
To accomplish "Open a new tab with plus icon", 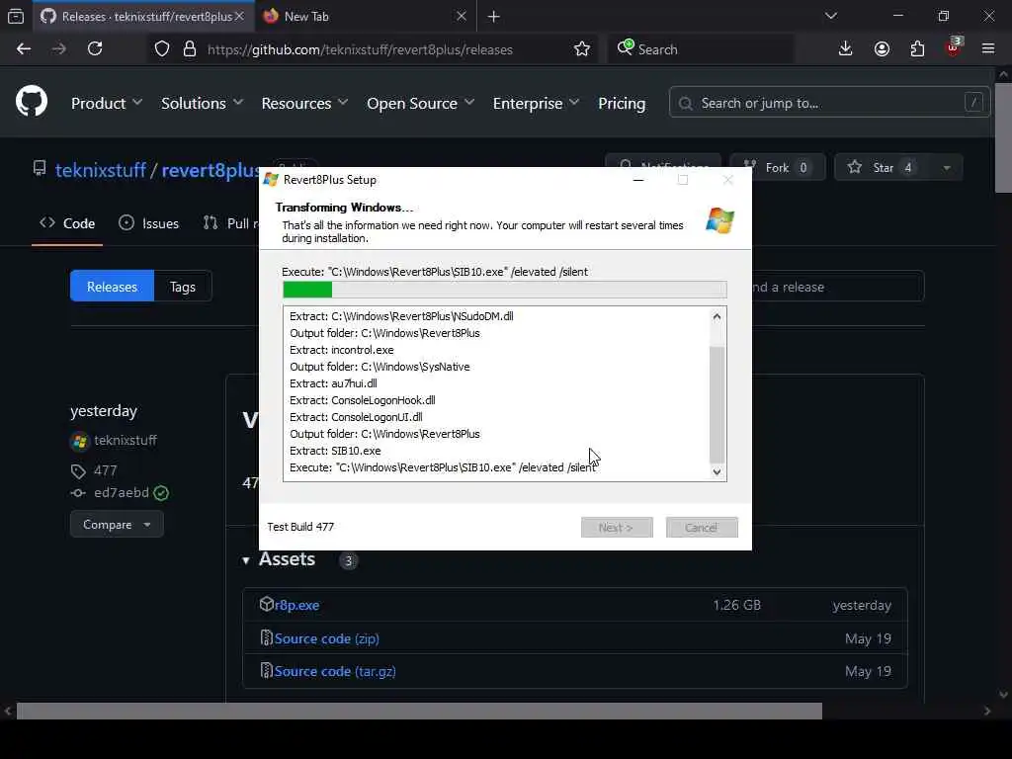I will 494,17.
